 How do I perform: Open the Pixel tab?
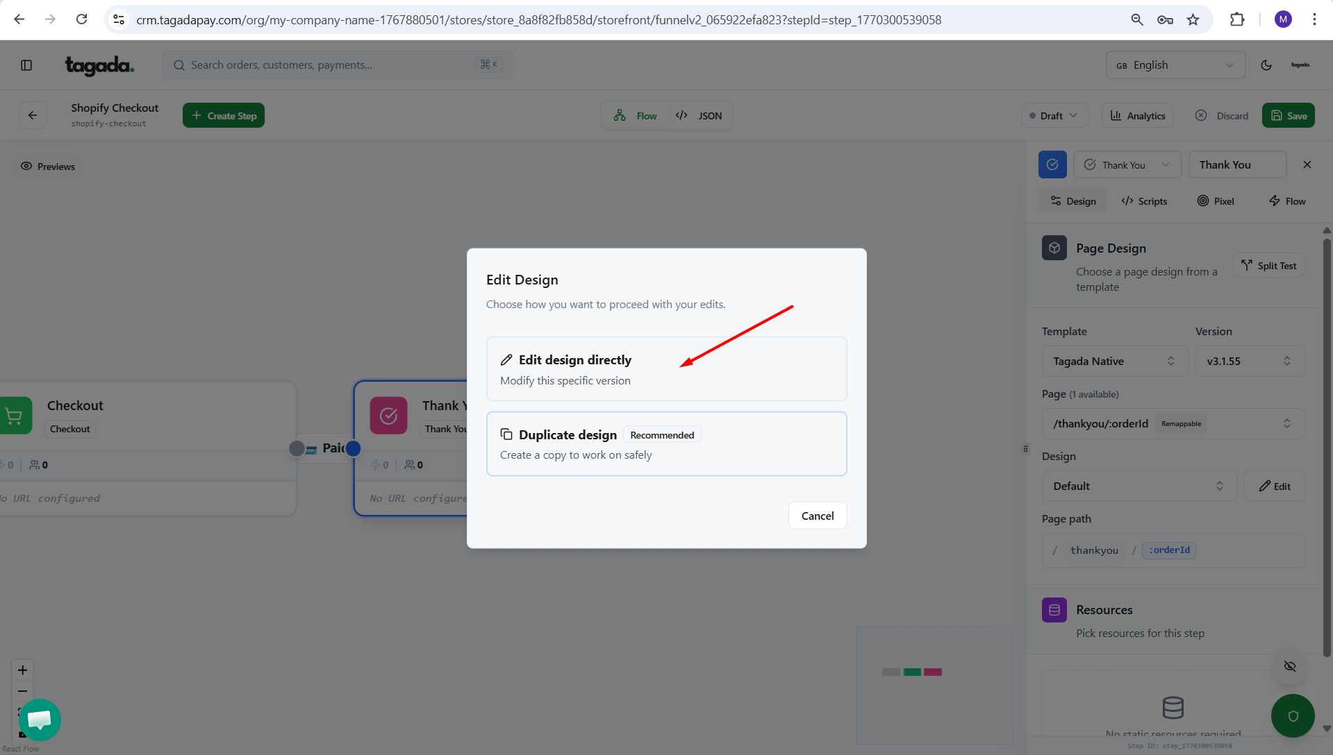(1216, 201)
